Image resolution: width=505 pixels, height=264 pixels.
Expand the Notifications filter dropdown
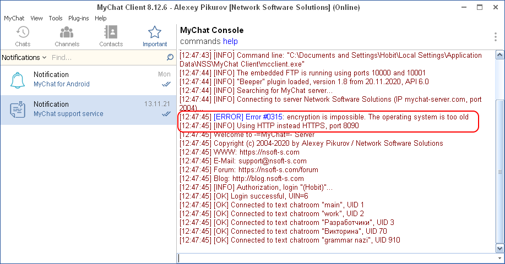point(24,58)
